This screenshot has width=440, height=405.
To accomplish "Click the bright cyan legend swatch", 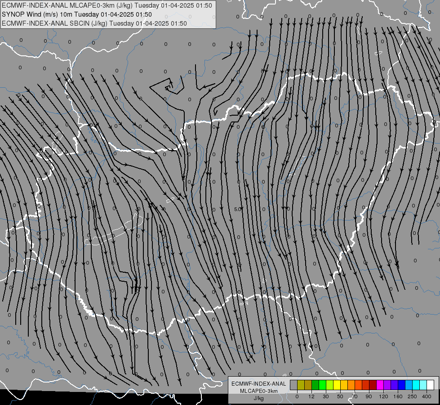I will (416, 385).
